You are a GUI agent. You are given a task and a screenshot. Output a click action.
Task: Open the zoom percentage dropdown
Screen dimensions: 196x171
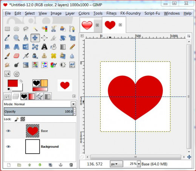coord(139,164)
